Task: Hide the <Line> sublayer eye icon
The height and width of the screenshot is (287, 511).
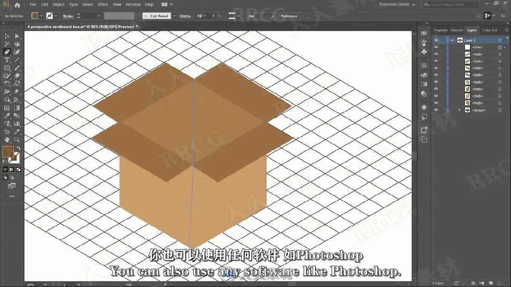Action: click(x=436, y=47)
